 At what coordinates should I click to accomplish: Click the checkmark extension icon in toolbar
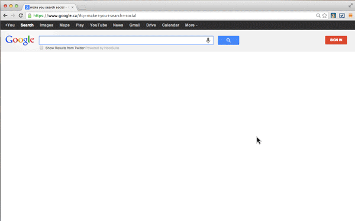click(x=342, y=15)
